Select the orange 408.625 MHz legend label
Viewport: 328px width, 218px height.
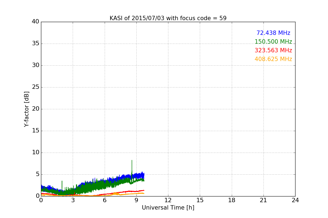273,59
